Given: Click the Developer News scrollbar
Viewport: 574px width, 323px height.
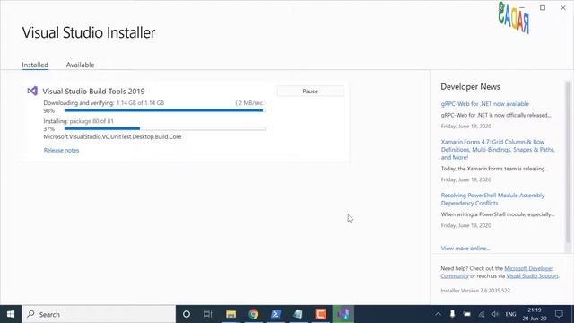Looking at the screenshot, I should pyautogui.click(x=568, y=161).
